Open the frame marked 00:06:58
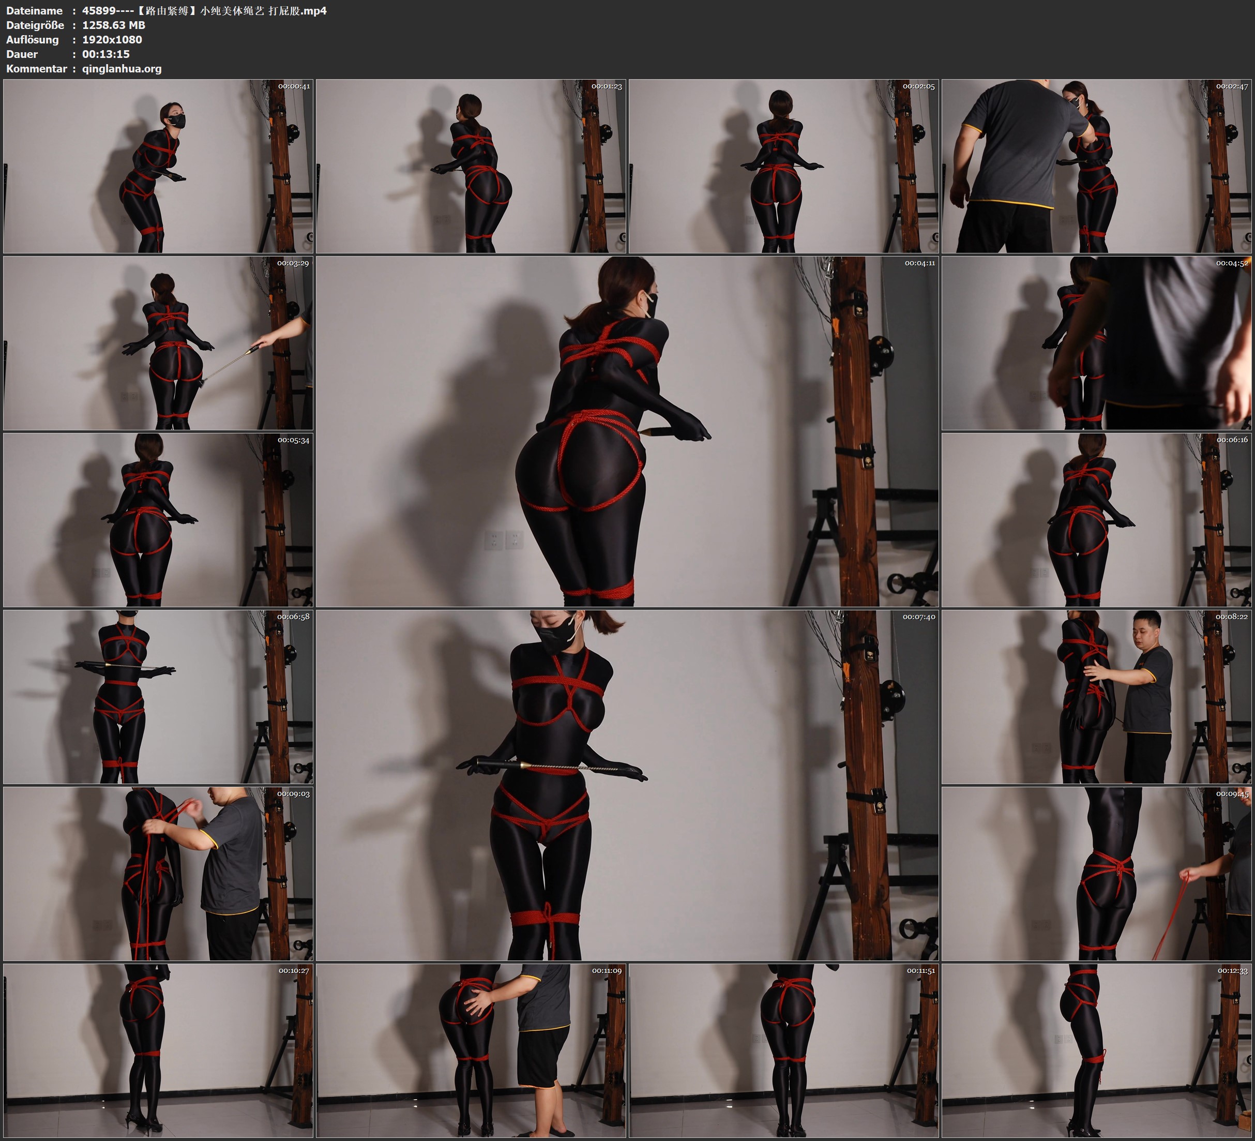This screenshot has width=1255, height=1141. 158,697
